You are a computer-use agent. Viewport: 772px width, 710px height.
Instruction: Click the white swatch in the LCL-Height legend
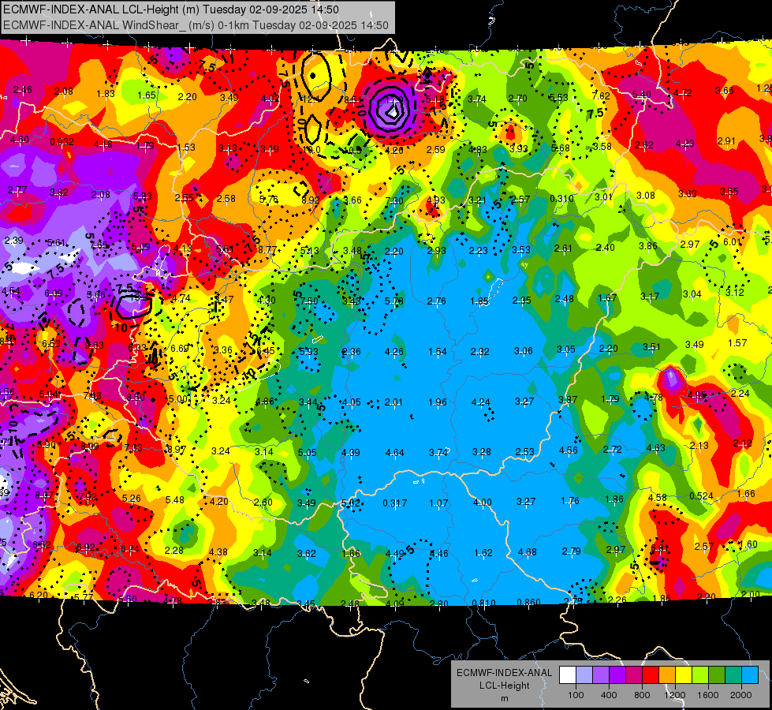pyautogui.click(x=568, y=675)
